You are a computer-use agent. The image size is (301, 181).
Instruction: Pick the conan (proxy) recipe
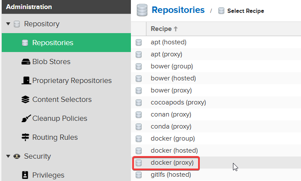[x=171, y=114]
